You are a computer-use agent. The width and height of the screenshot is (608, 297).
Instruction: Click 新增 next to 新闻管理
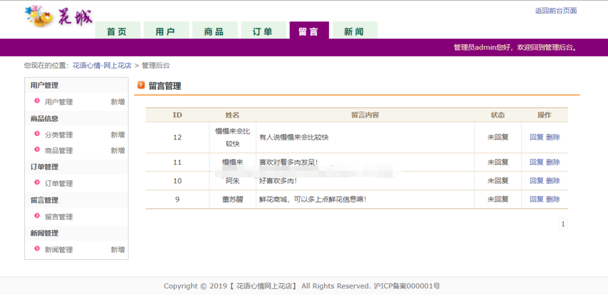tap(118, 250)
